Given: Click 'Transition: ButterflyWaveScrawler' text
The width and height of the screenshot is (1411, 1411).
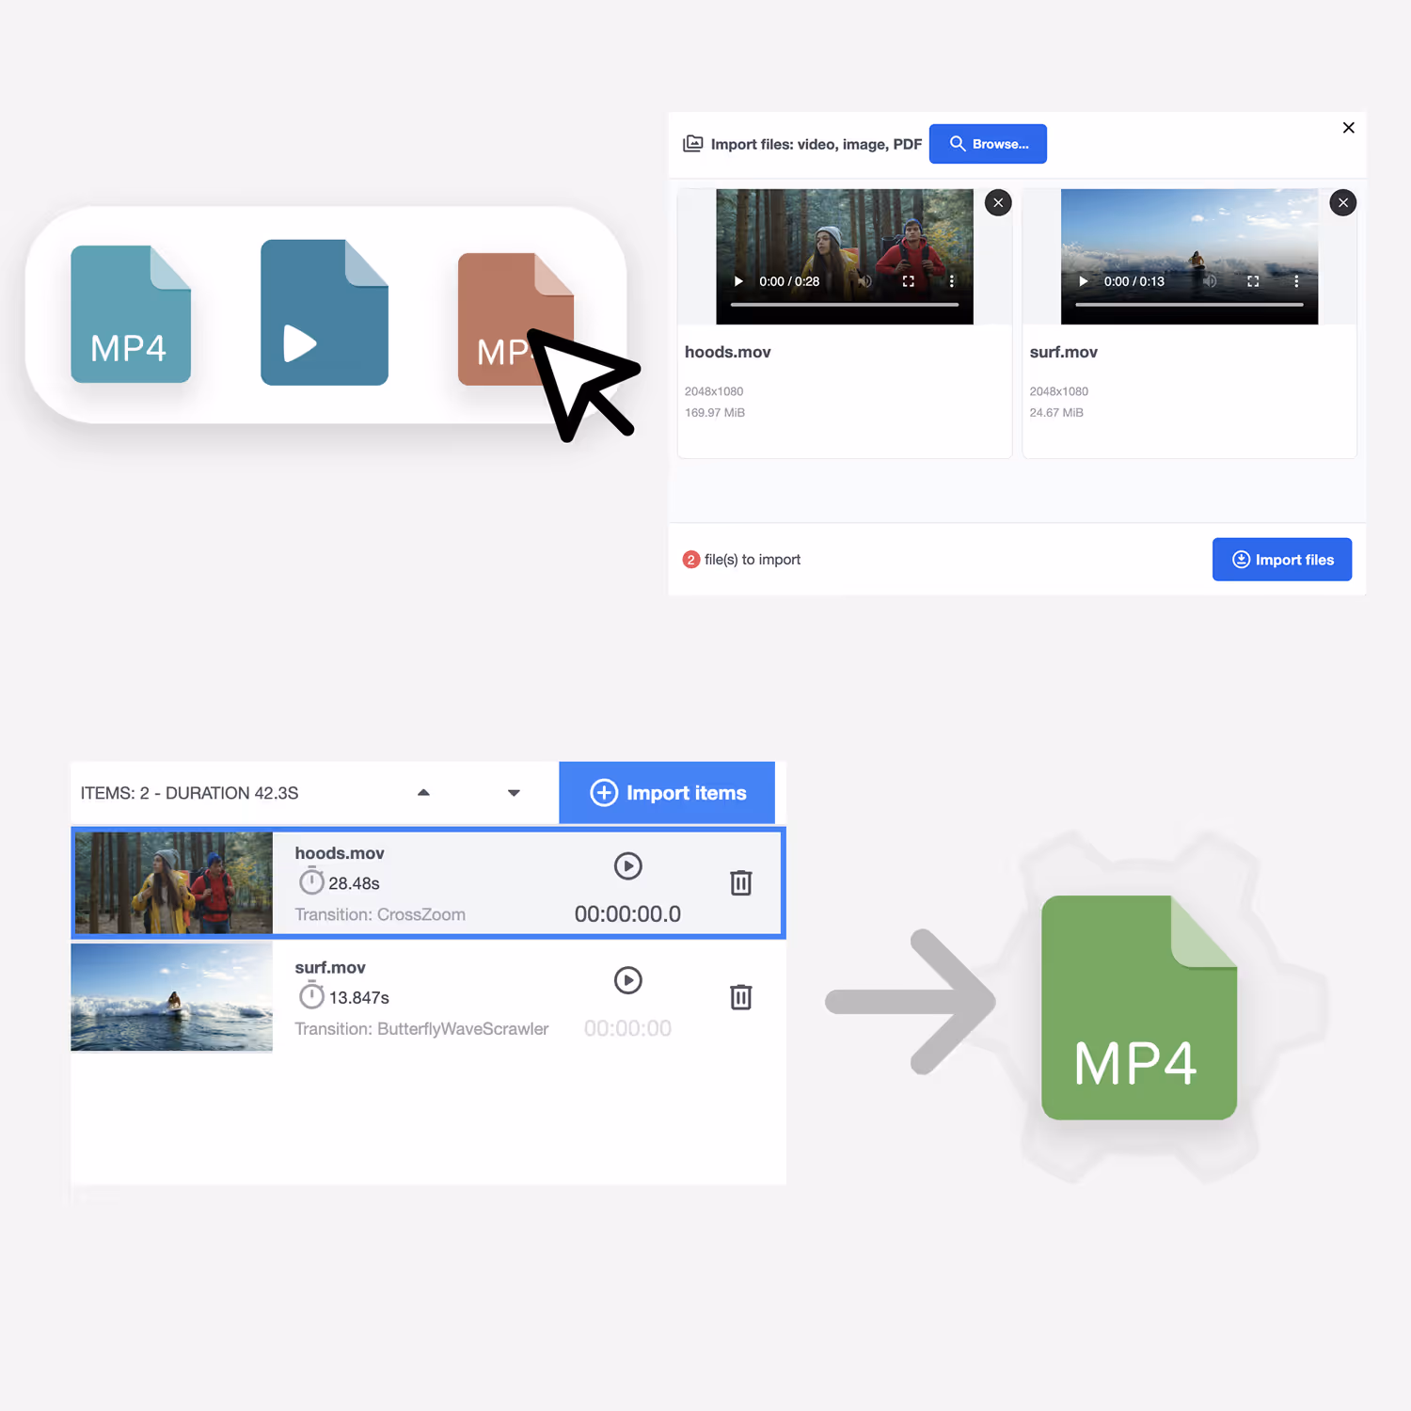Looking at the screenshot, I should (x=421, y=1029).
